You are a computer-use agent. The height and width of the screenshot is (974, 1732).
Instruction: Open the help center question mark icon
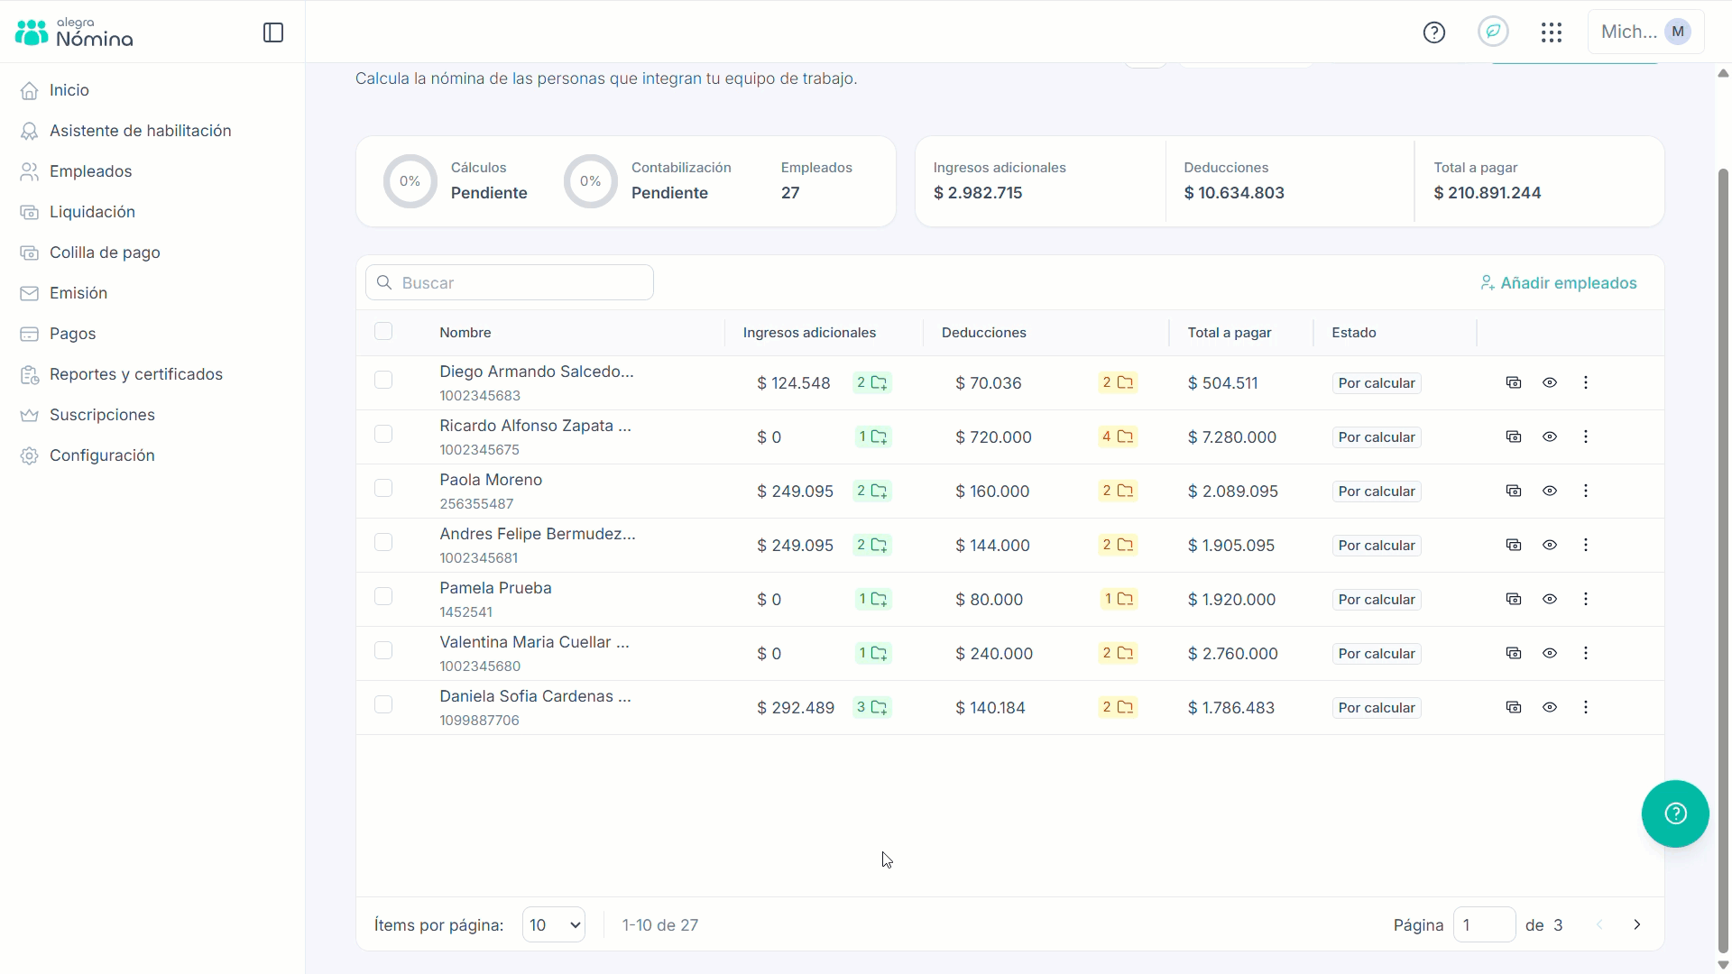(1434, 32)
